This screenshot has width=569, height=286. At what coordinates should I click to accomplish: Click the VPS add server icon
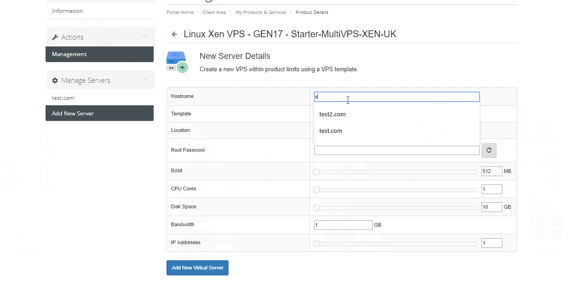(x=177, y=62)
